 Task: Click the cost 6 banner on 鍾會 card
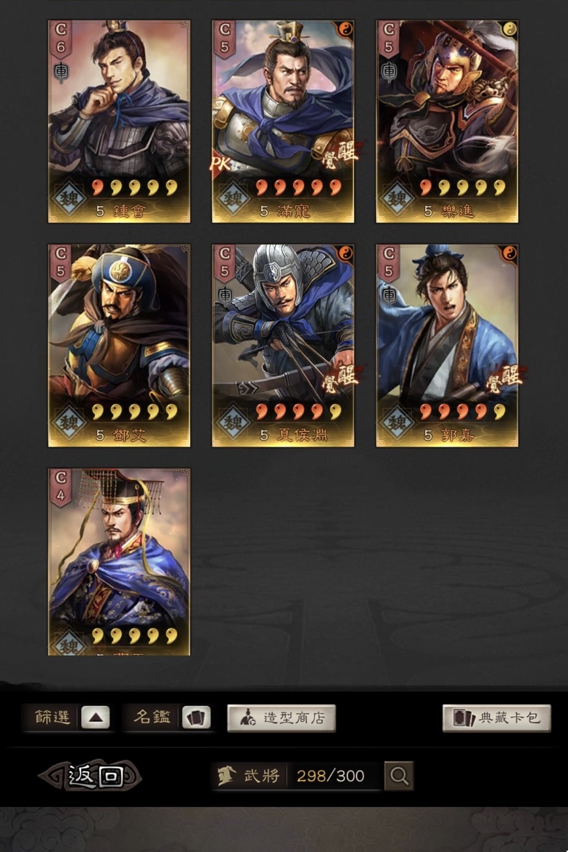coord(60,38)
